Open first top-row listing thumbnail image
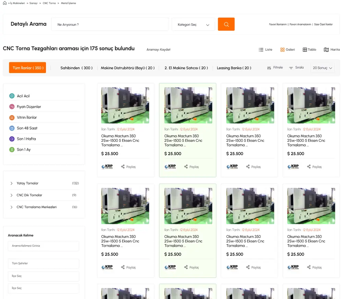343x299 pixels. 125,105
